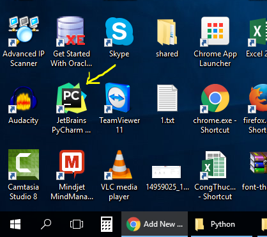The image size is (267, 237).
Task: Select the 1.txt file icon
Action: click(x=167, y=98)
